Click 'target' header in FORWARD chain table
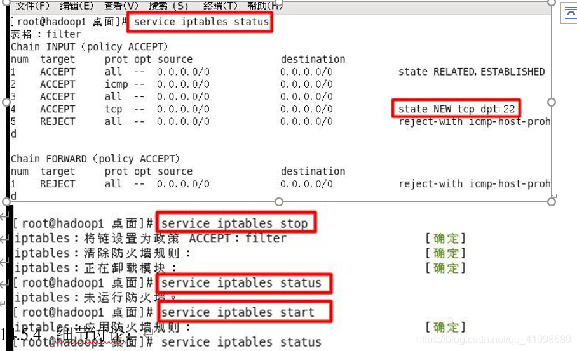Image resolution: width=577 pixels, height=351 pixels. pos(57,171)
